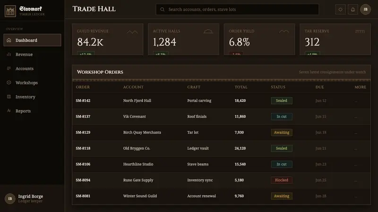Open more options for SM-8081
The image size is (378, 212).
click(x=356, y=196)
